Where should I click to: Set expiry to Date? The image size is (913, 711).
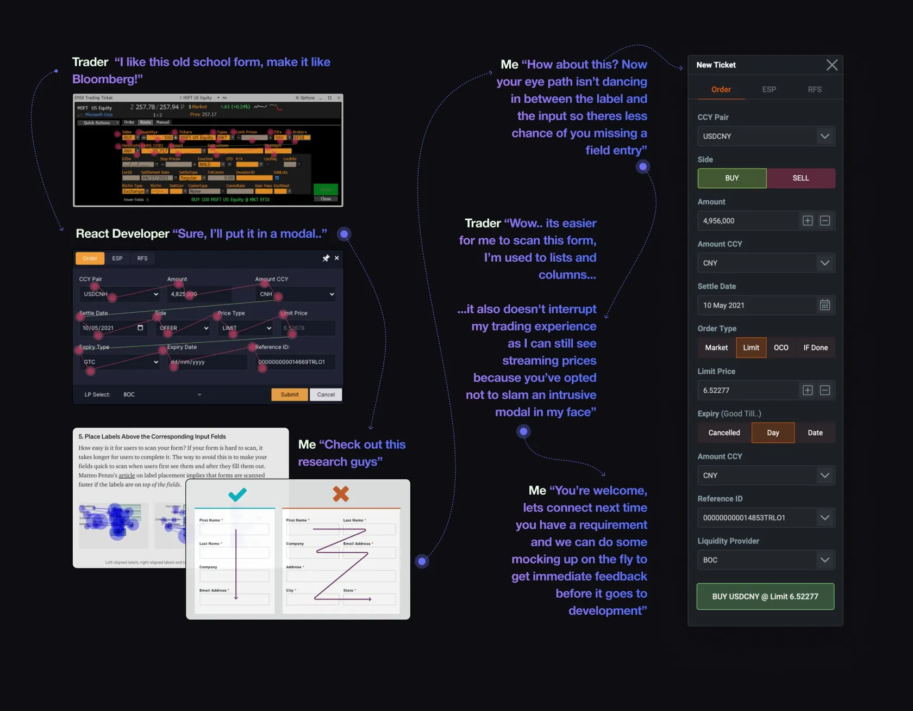point(815,432)
